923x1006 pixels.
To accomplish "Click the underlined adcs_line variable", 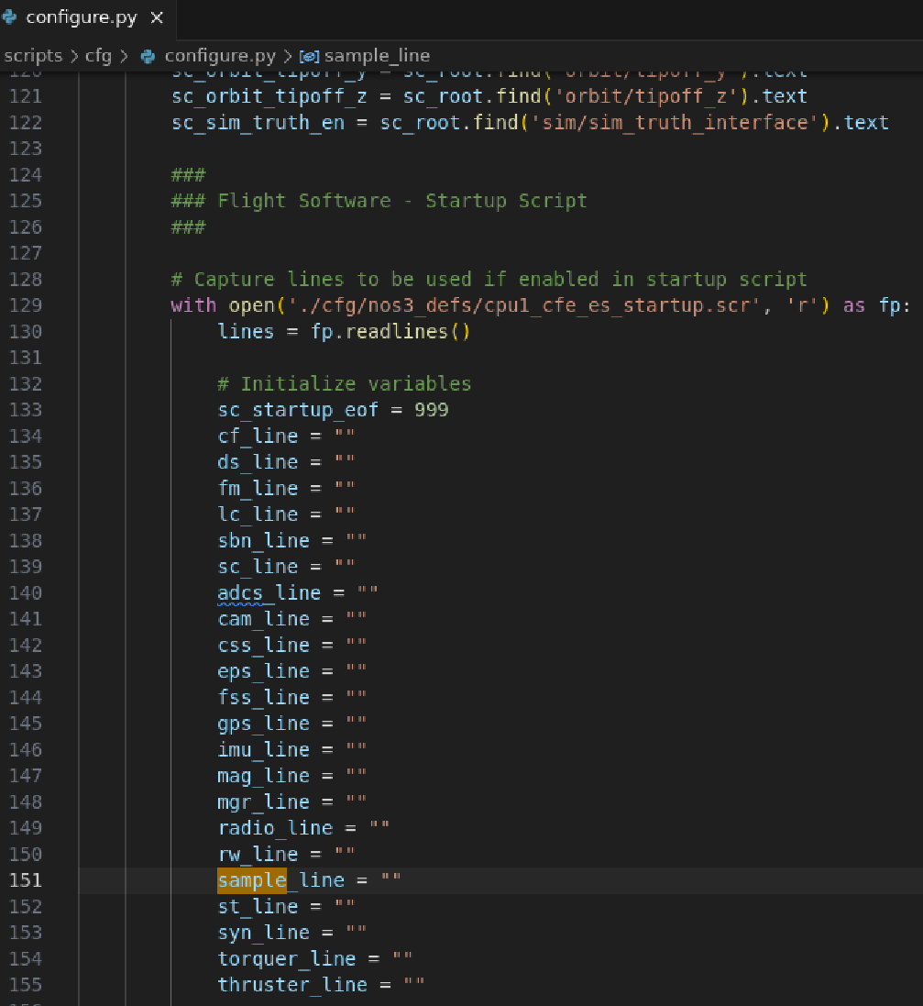I will click(269, 592).
